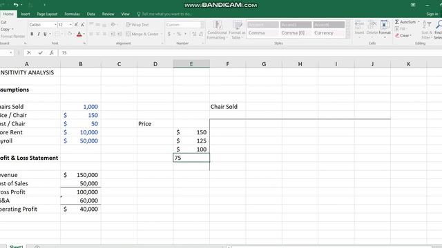Click the accounting dollar format icon
Image resolution: width=442 pixels, height=248 pixels.
[169, 34]
